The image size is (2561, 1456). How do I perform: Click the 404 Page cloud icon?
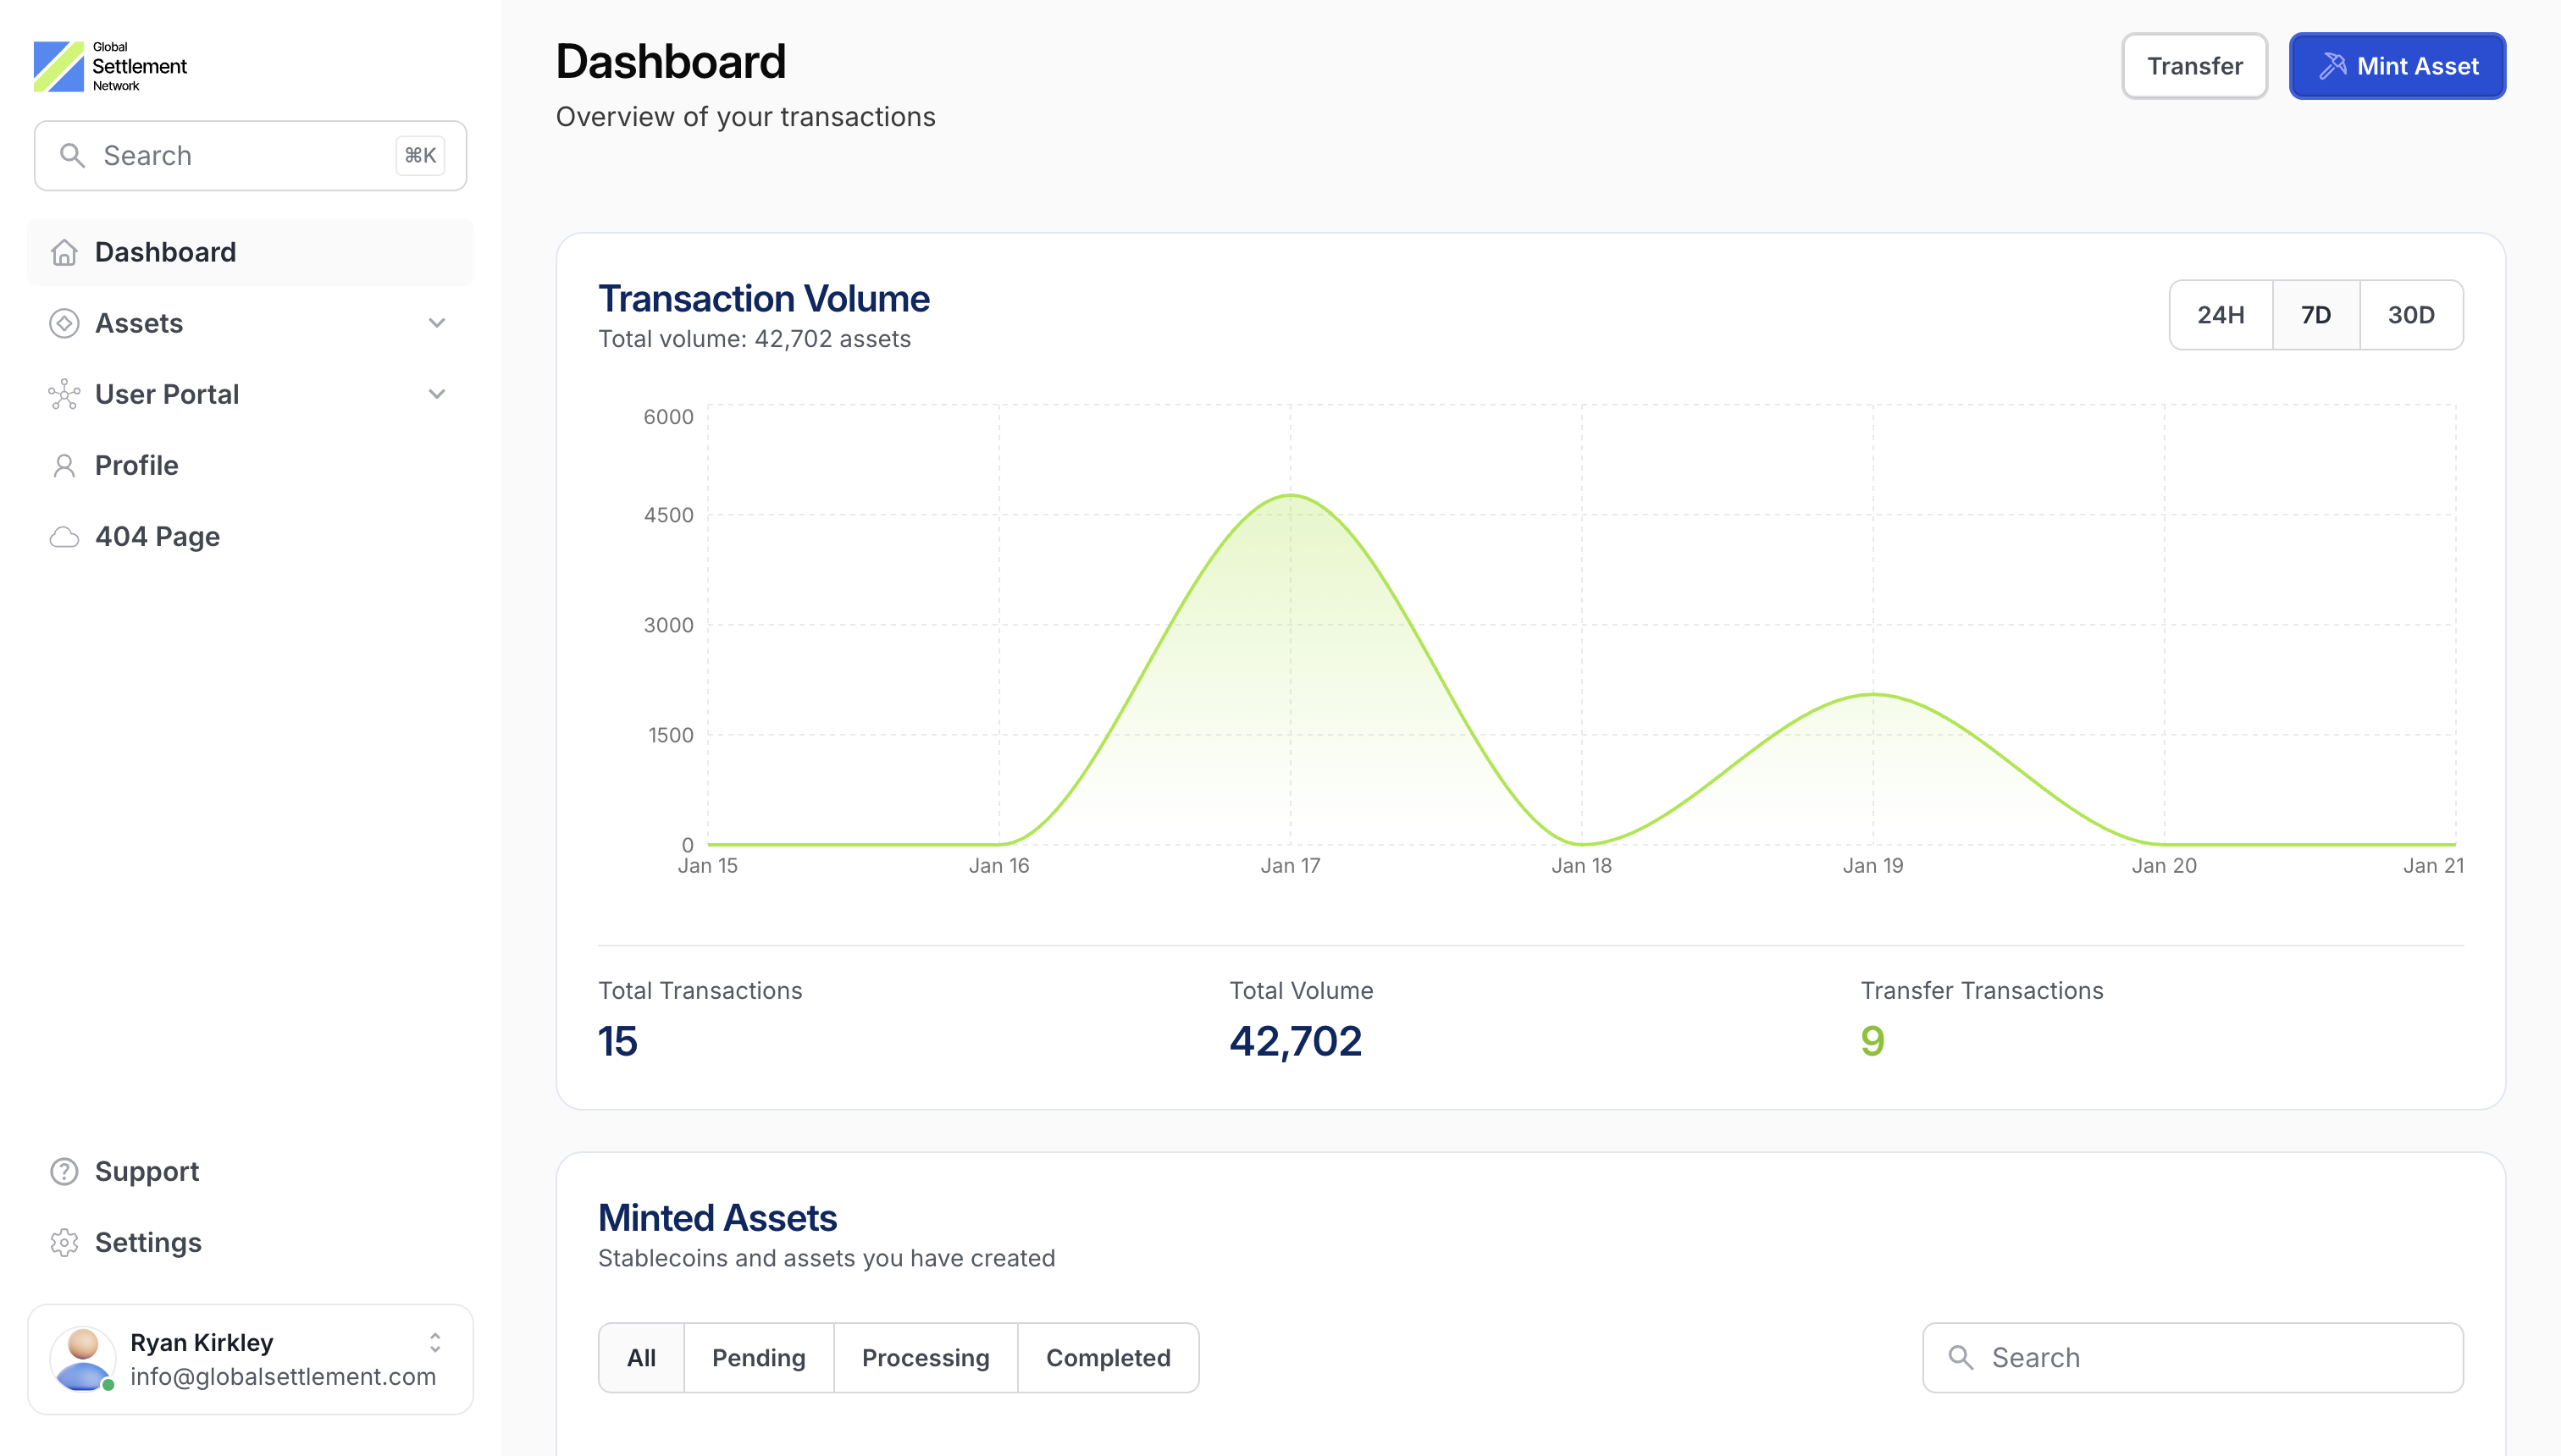(64, 536)
